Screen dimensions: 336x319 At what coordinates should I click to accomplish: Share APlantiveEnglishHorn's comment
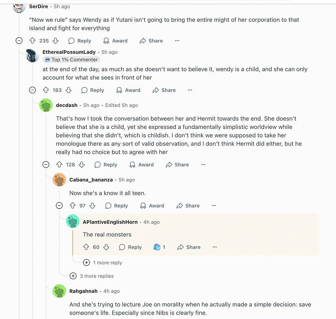pyautogui.click(x=189, y=247)
